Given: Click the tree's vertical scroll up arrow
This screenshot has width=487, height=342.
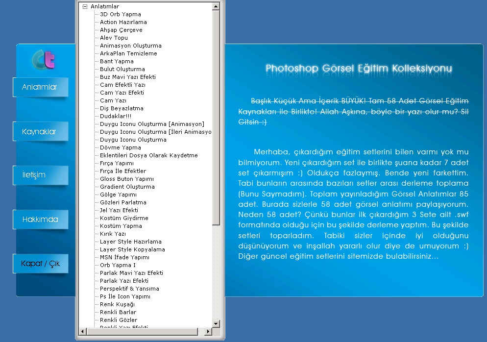Looking at the screenshot, I should click(x=216, y=6).
